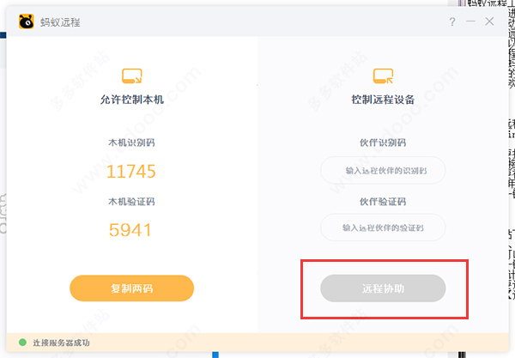Focus the 伙伴验证码 input field
The height and width of the screenshot is (358, 515).
pyautogui.click(x=383, y=228)
